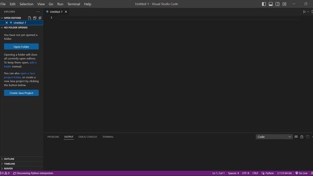Click the Open Folder button
The width and height of the screenshot is (313, 176).
(22, 47)
